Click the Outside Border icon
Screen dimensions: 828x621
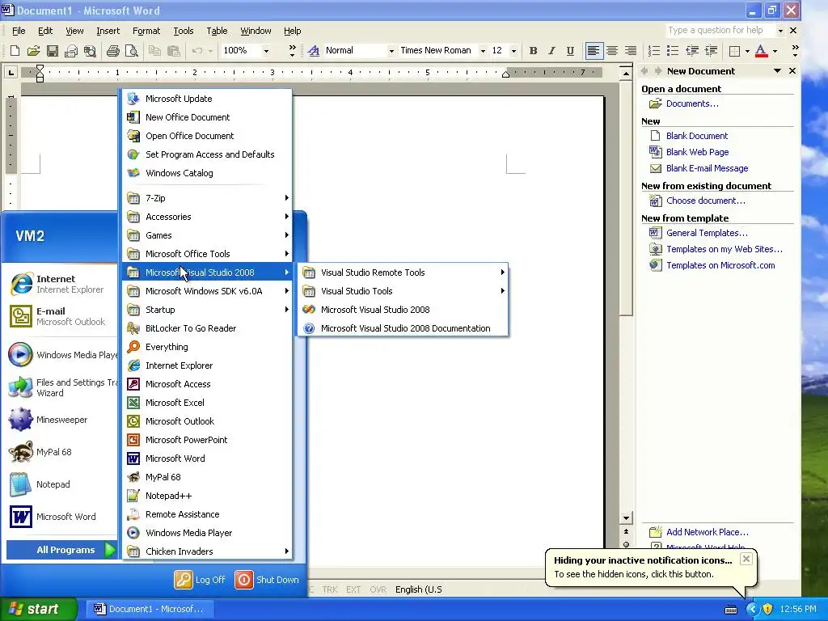pos(734,51)
